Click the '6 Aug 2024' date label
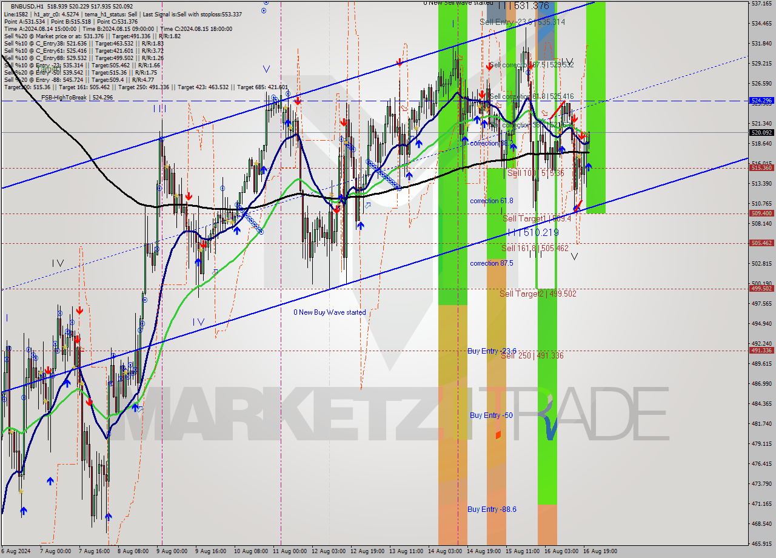Image resolution: width=776 pixels, height=558 pixels. (15, 552)
